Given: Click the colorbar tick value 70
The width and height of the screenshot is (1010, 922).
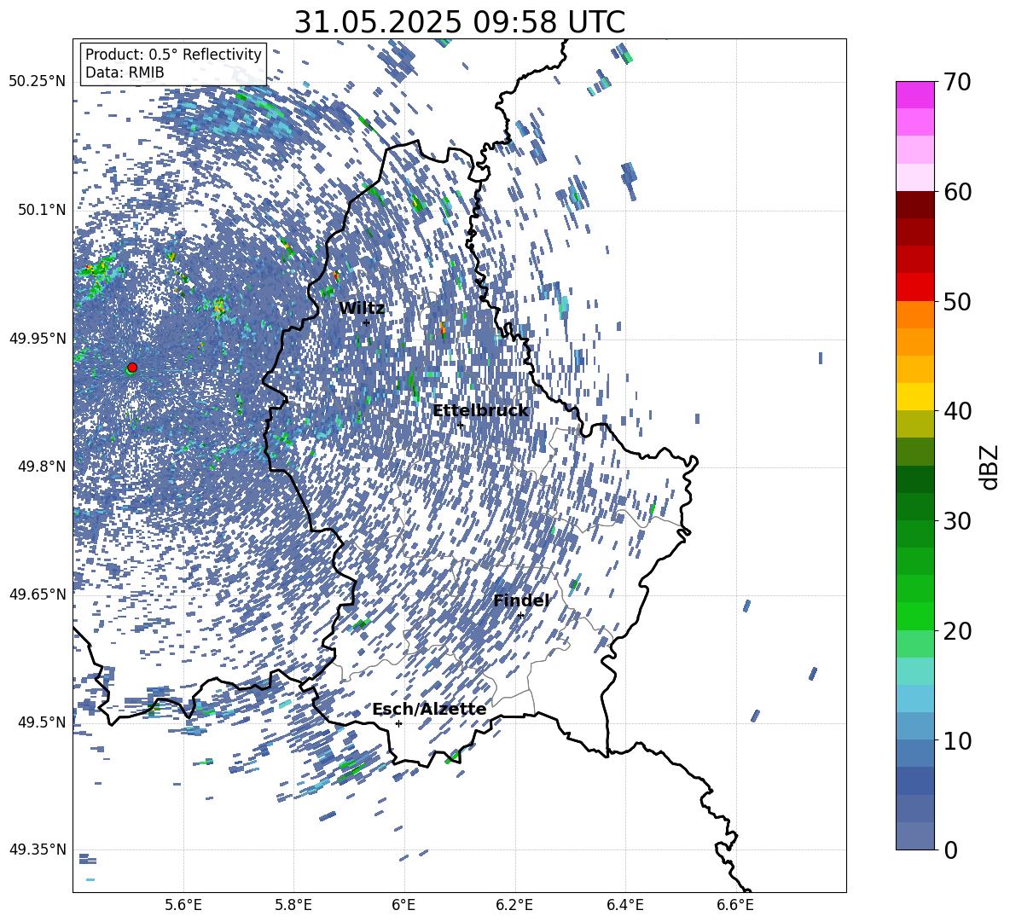Looking at the screenshot, I should [x=958, y=82].
